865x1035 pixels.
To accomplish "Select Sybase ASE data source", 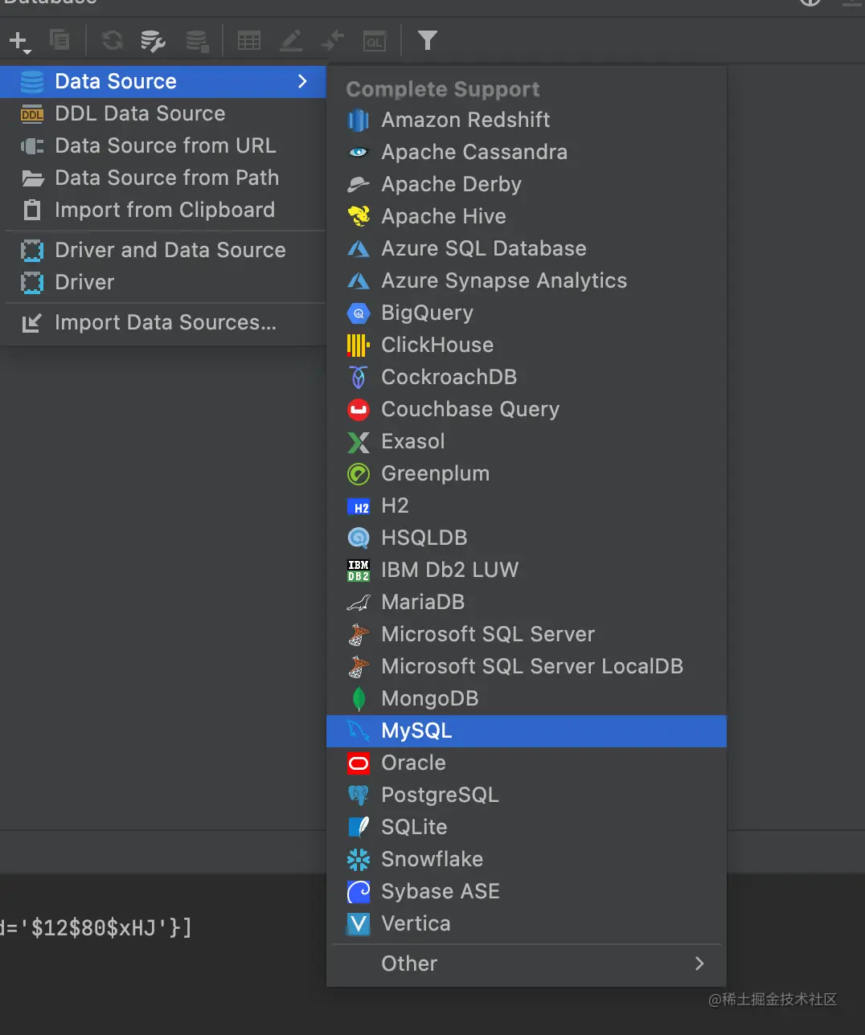I will pyautogui.click(x=527, y=891).
